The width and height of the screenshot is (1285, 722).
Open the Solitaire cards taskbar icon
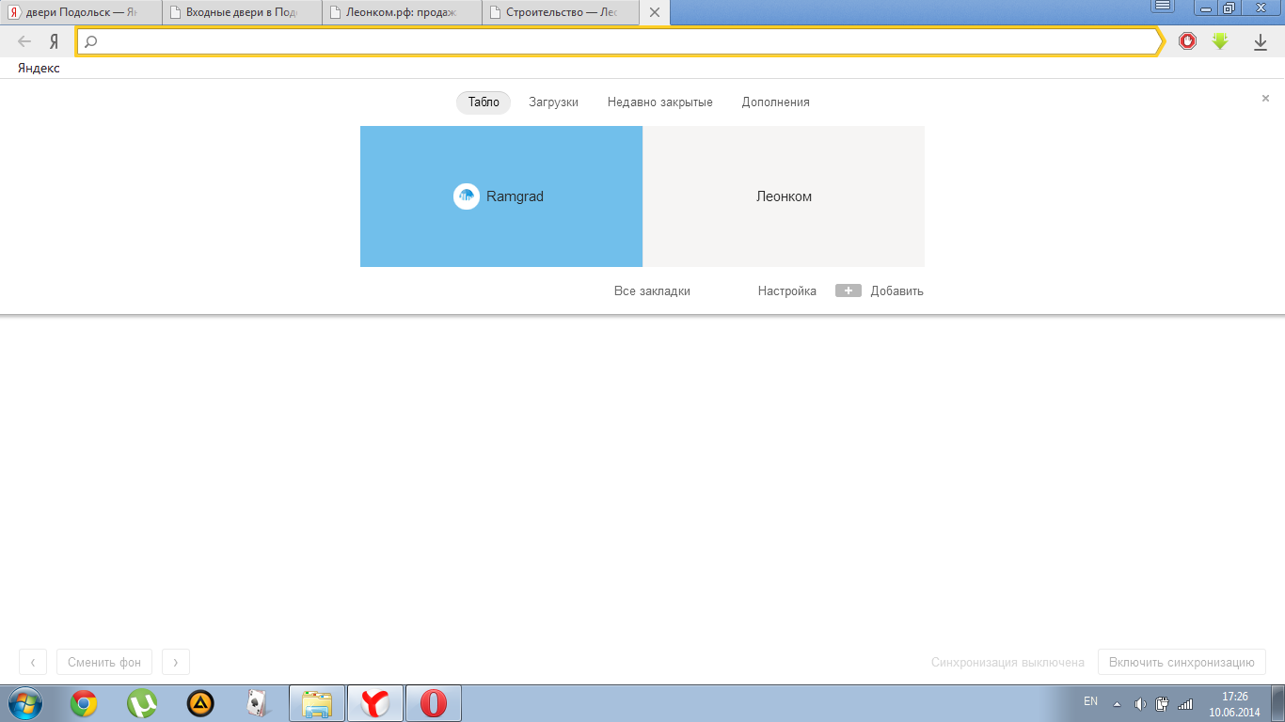(258, 703)
